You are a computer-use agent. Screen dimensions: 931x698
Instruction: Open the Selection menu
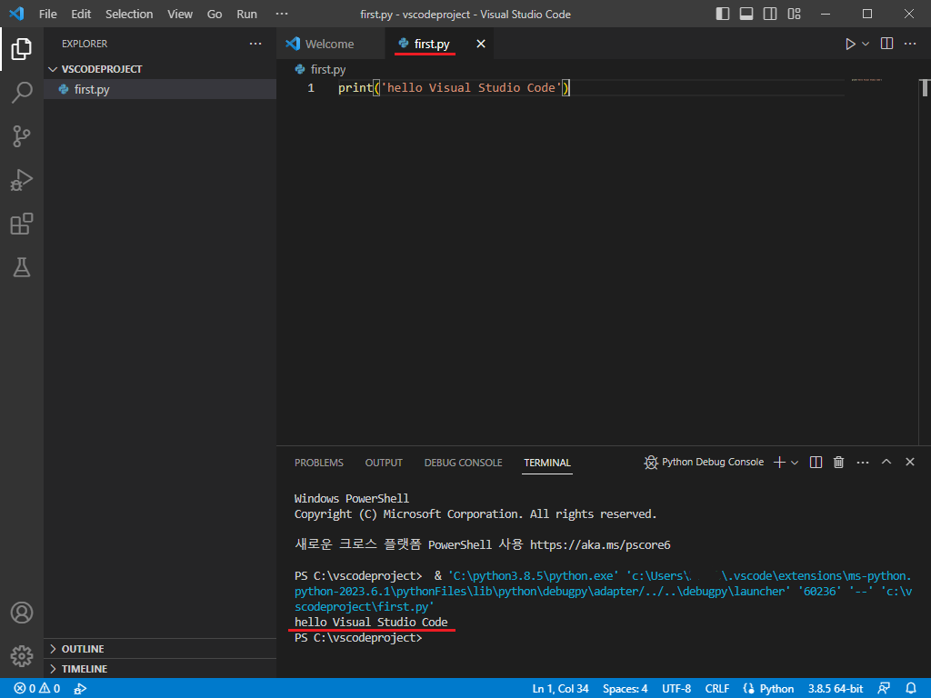(129, 14)
